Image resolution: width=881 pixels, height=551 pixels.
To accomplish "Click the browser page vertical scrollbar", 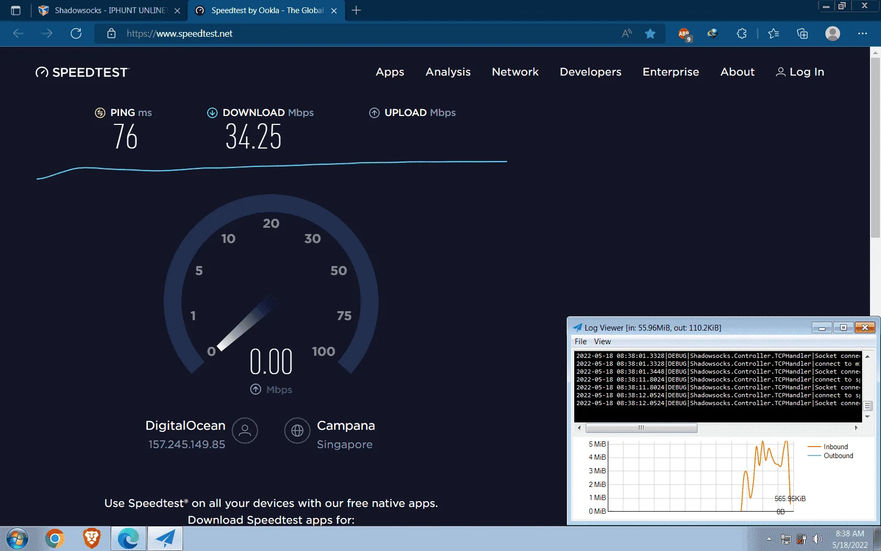I will [x=875, y=147].
